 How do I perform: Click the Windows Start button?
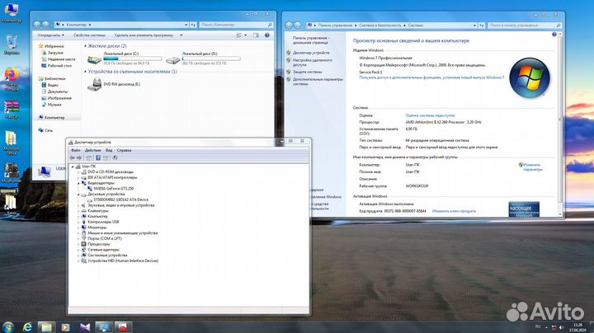click(x=8, y=327)
